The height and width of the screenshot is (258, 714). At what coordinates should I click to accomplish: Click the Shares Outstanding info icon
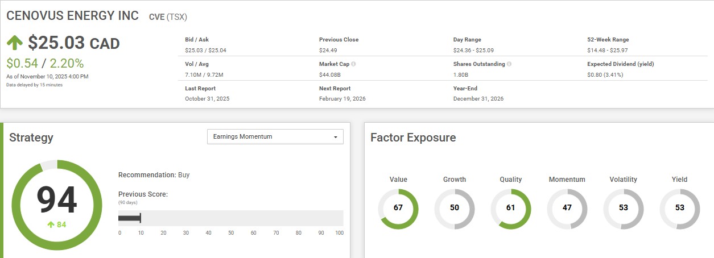pos(509,64)
